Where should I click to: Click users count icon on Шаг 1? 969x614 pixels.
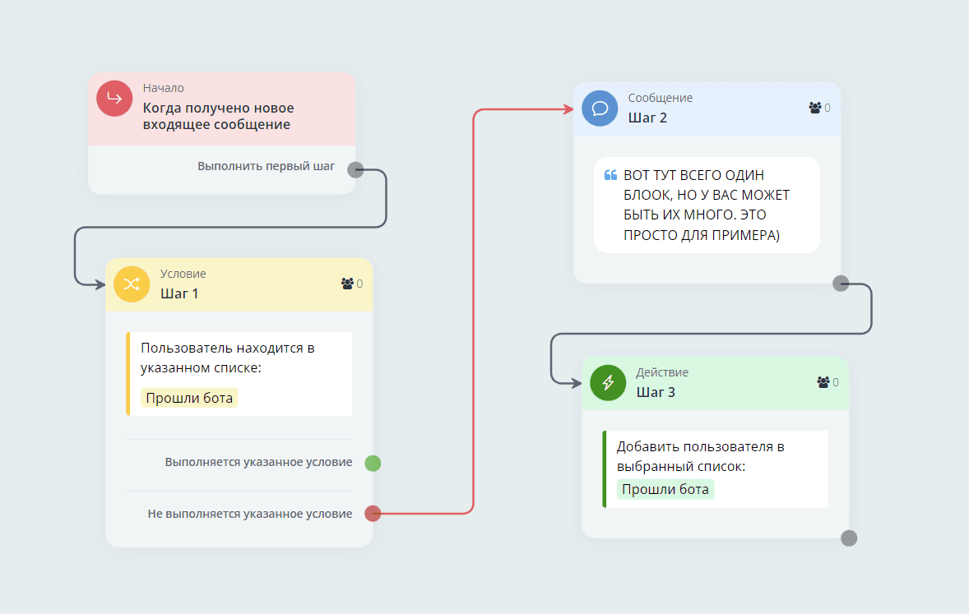[x=347, y=284]
